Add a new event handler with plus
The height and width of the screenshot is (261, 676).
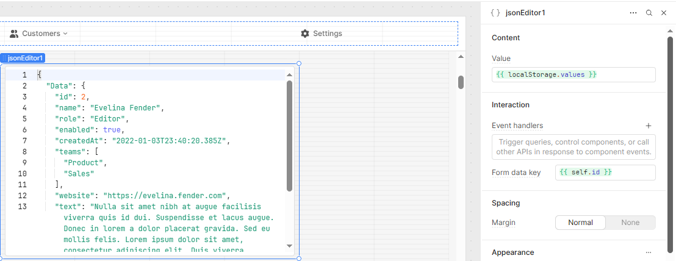649,126
